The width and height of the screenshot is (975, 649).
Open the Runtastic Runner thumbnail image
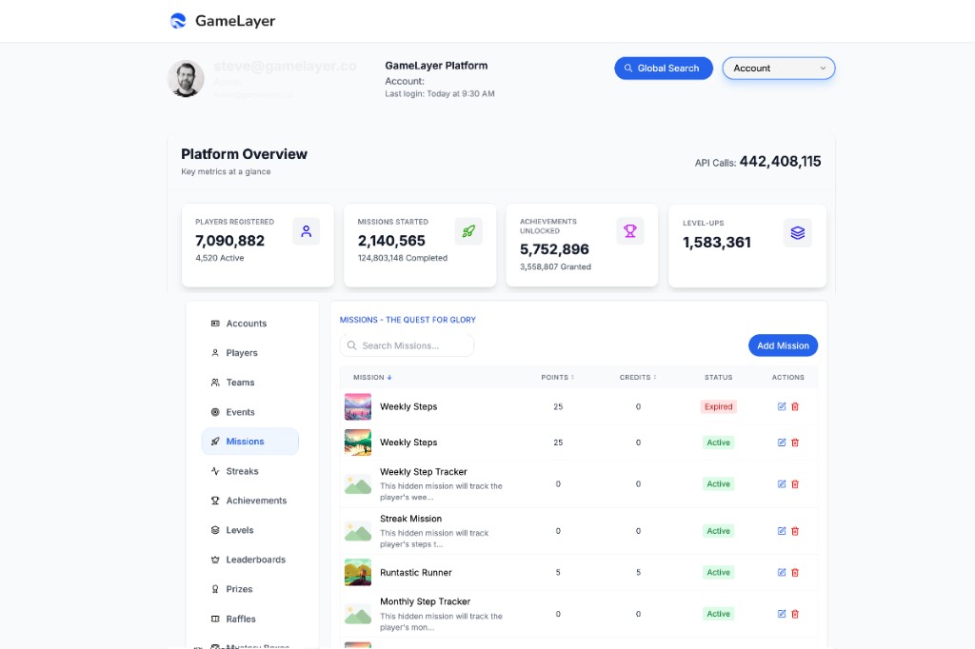click(x=358, y=573)
